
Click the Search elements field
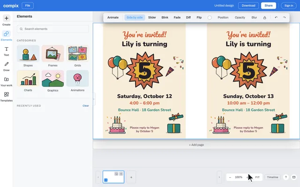tap(53, 29)
